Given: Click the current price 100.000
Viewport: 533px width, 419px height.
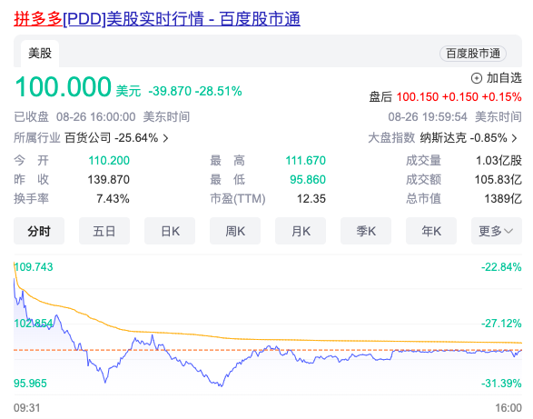Looking at the screenshot, I should click(x=64, y=86).
